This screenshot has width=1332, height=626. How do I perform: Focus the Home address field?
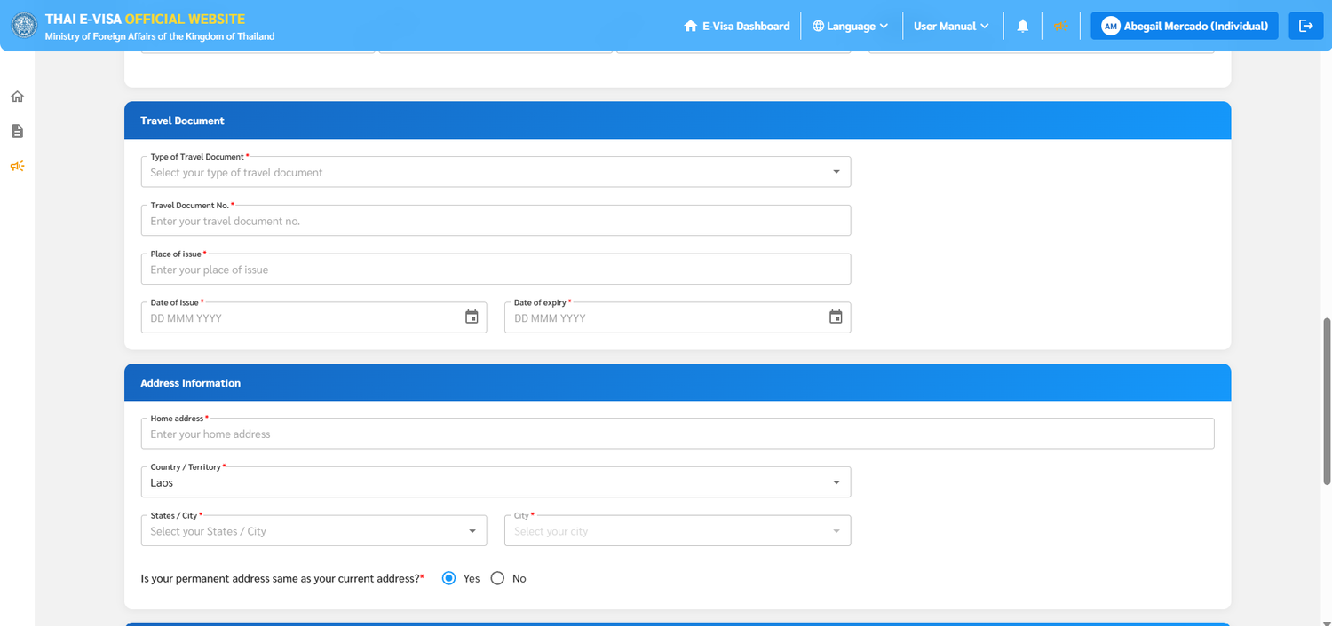[678, 434]
